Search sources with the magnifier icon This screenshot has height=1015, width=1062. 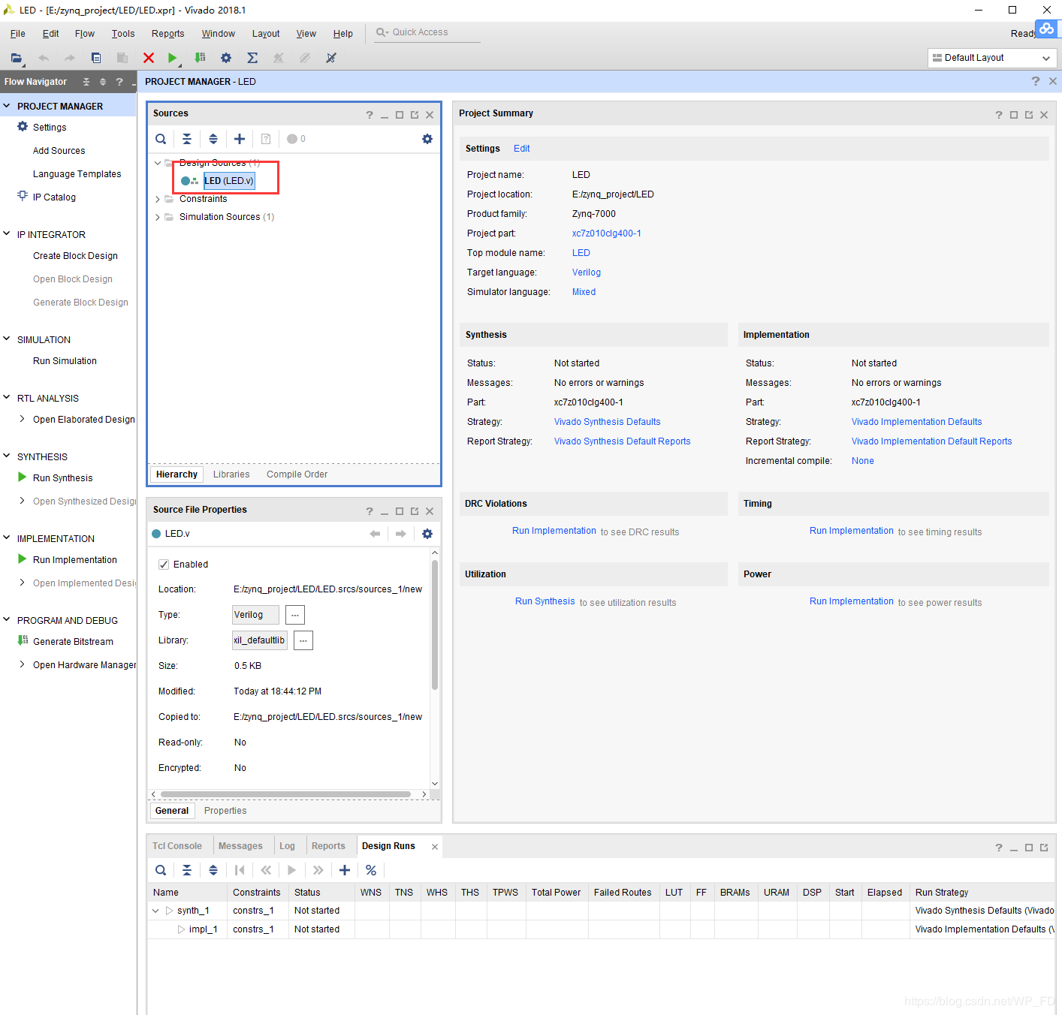[x=161, y=139]
